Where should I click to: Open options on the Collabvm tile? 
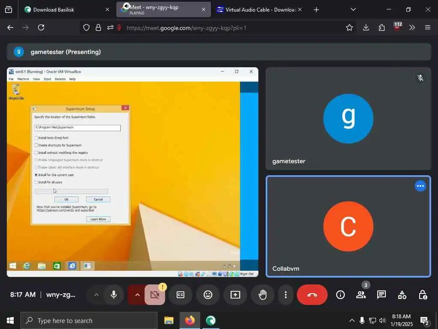pos(420,186)
